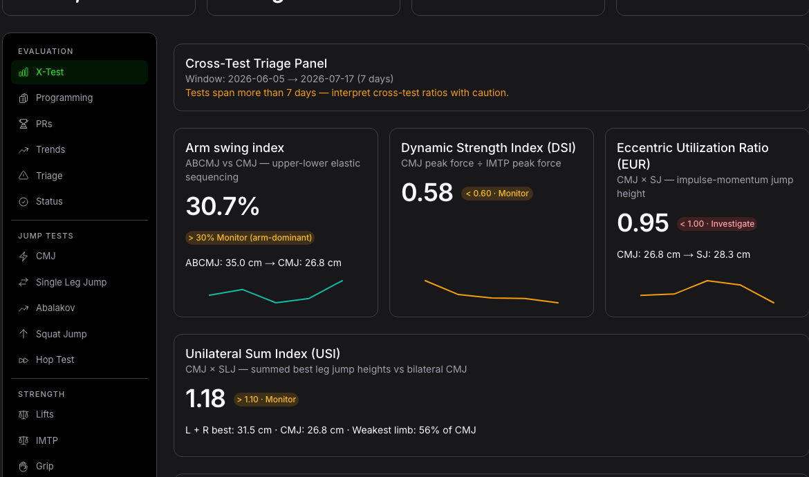Image resolution: width=809 pixels, height=477 pixels.
Task: Click the 'Tests span more than 7 days' warning
Action: point(346,93)
